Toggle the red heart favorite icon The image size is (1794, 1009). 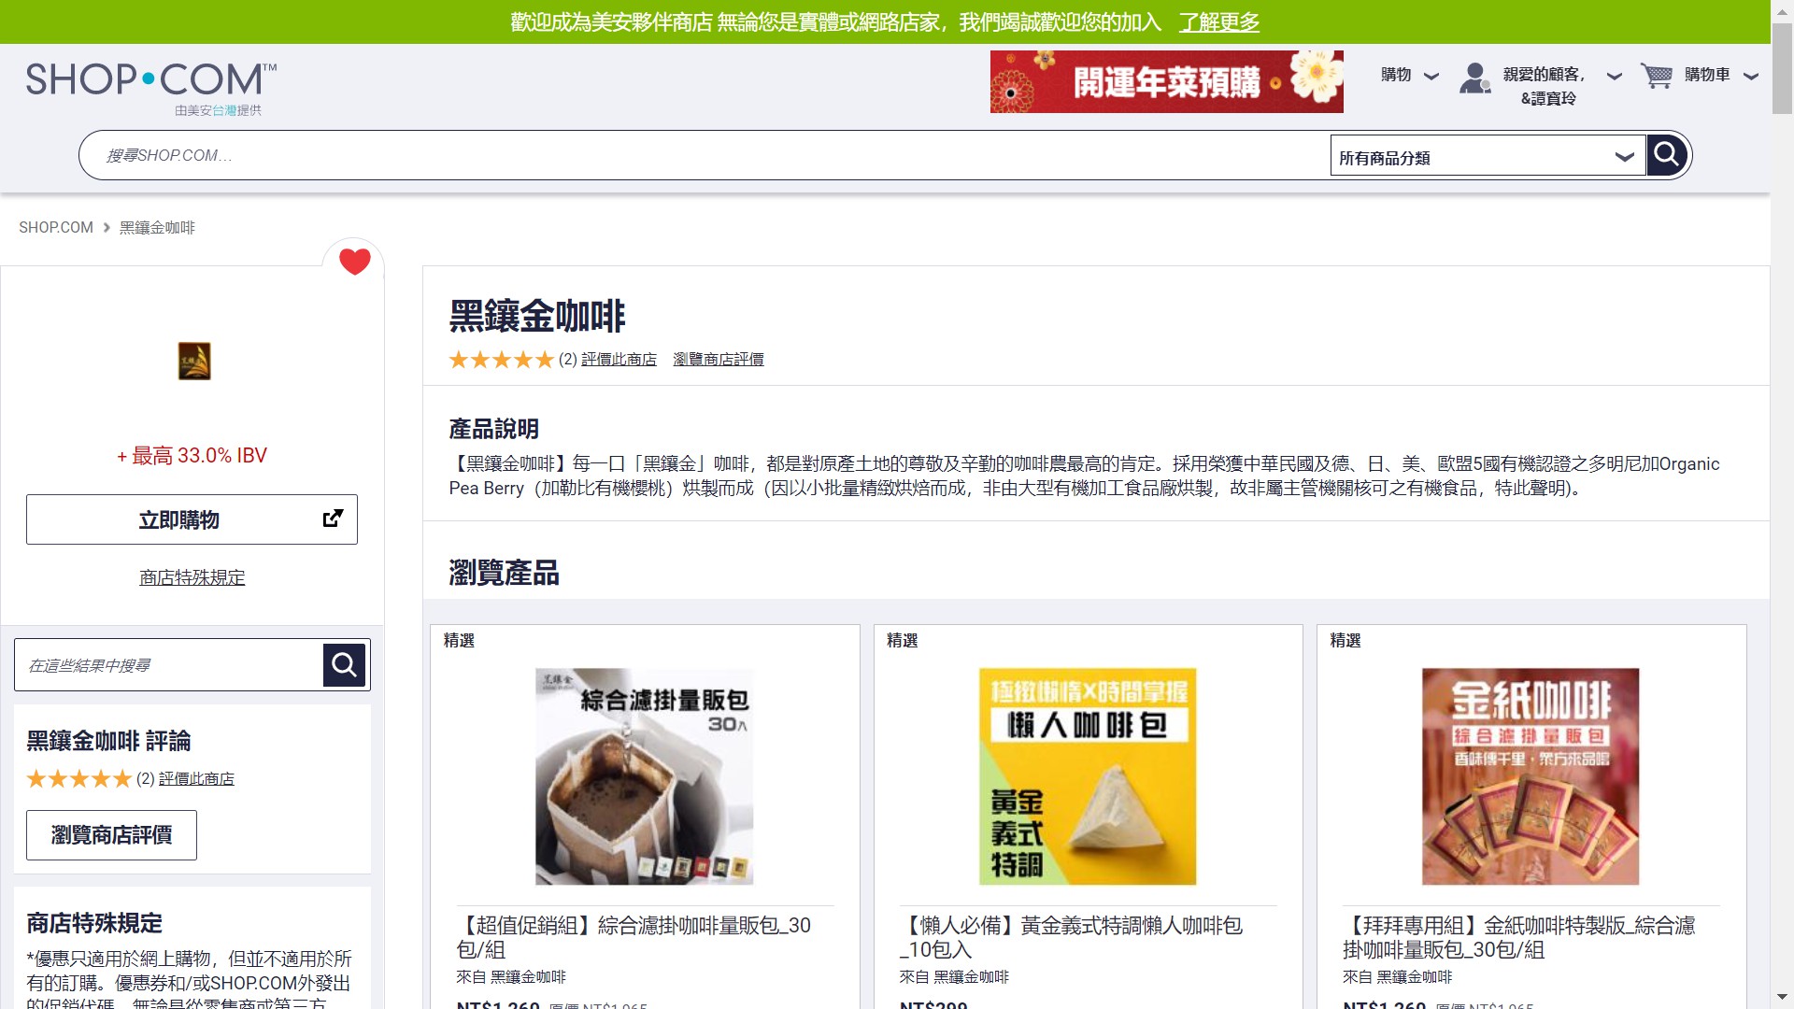pos(354,262)
